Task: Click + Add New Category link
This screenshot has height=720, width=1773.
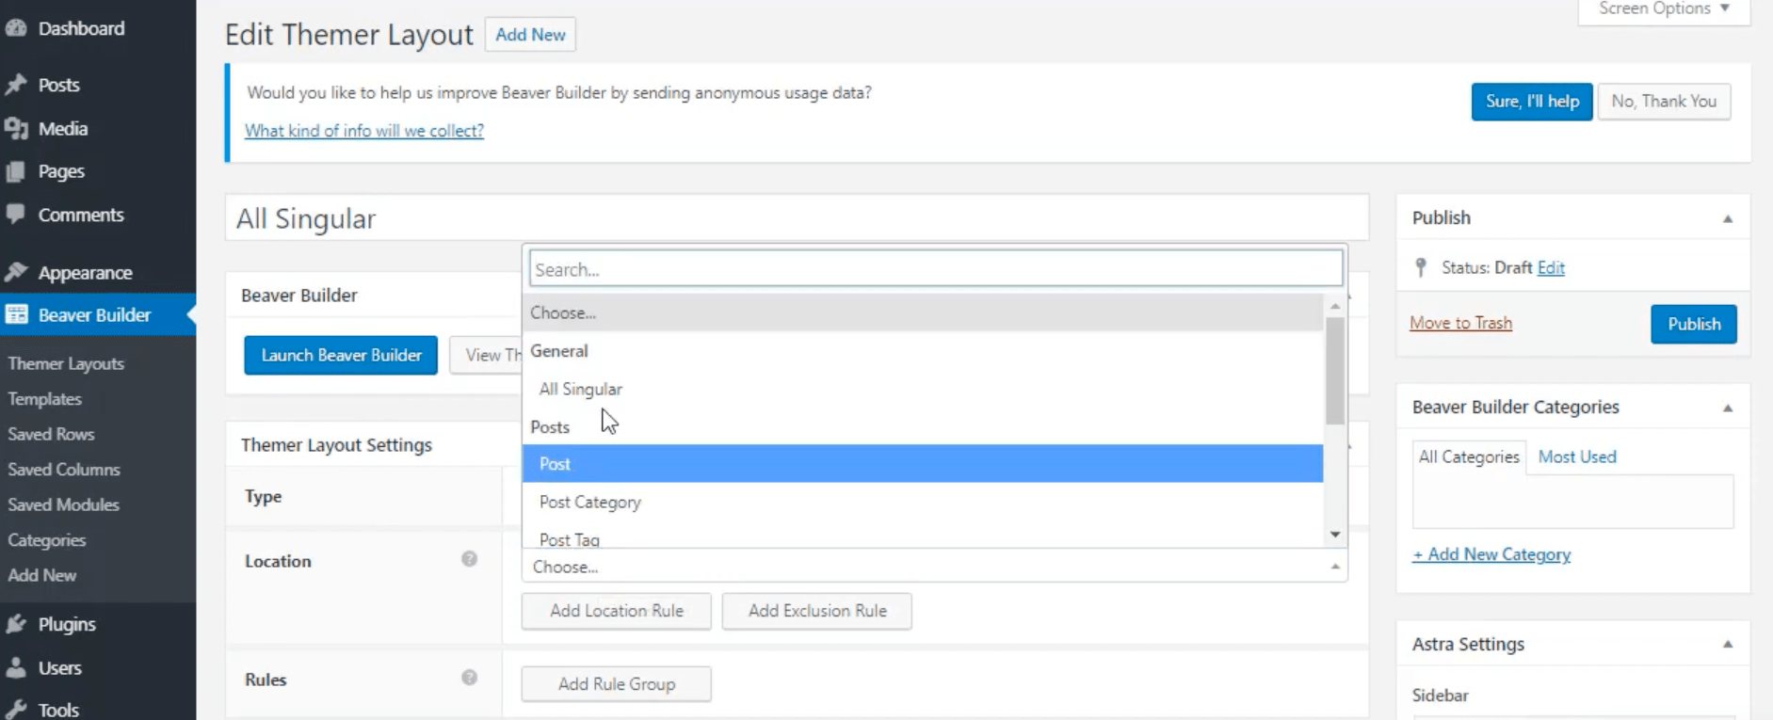Action: pyautogui.click(x=1491, y=554)
